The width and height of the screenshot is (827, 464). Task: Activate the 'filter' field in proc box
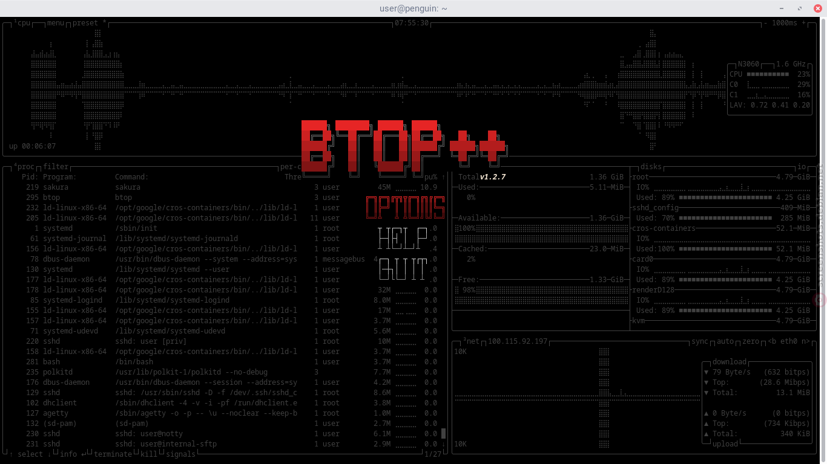pyautogui.click(x=56, y=167)
